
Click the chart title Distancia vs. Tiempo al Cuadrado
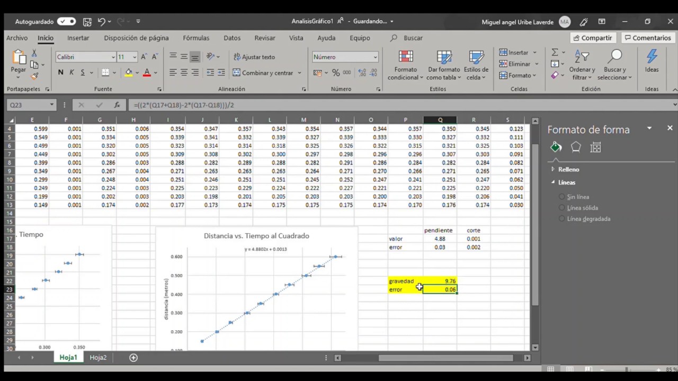[x=256, y=236]
